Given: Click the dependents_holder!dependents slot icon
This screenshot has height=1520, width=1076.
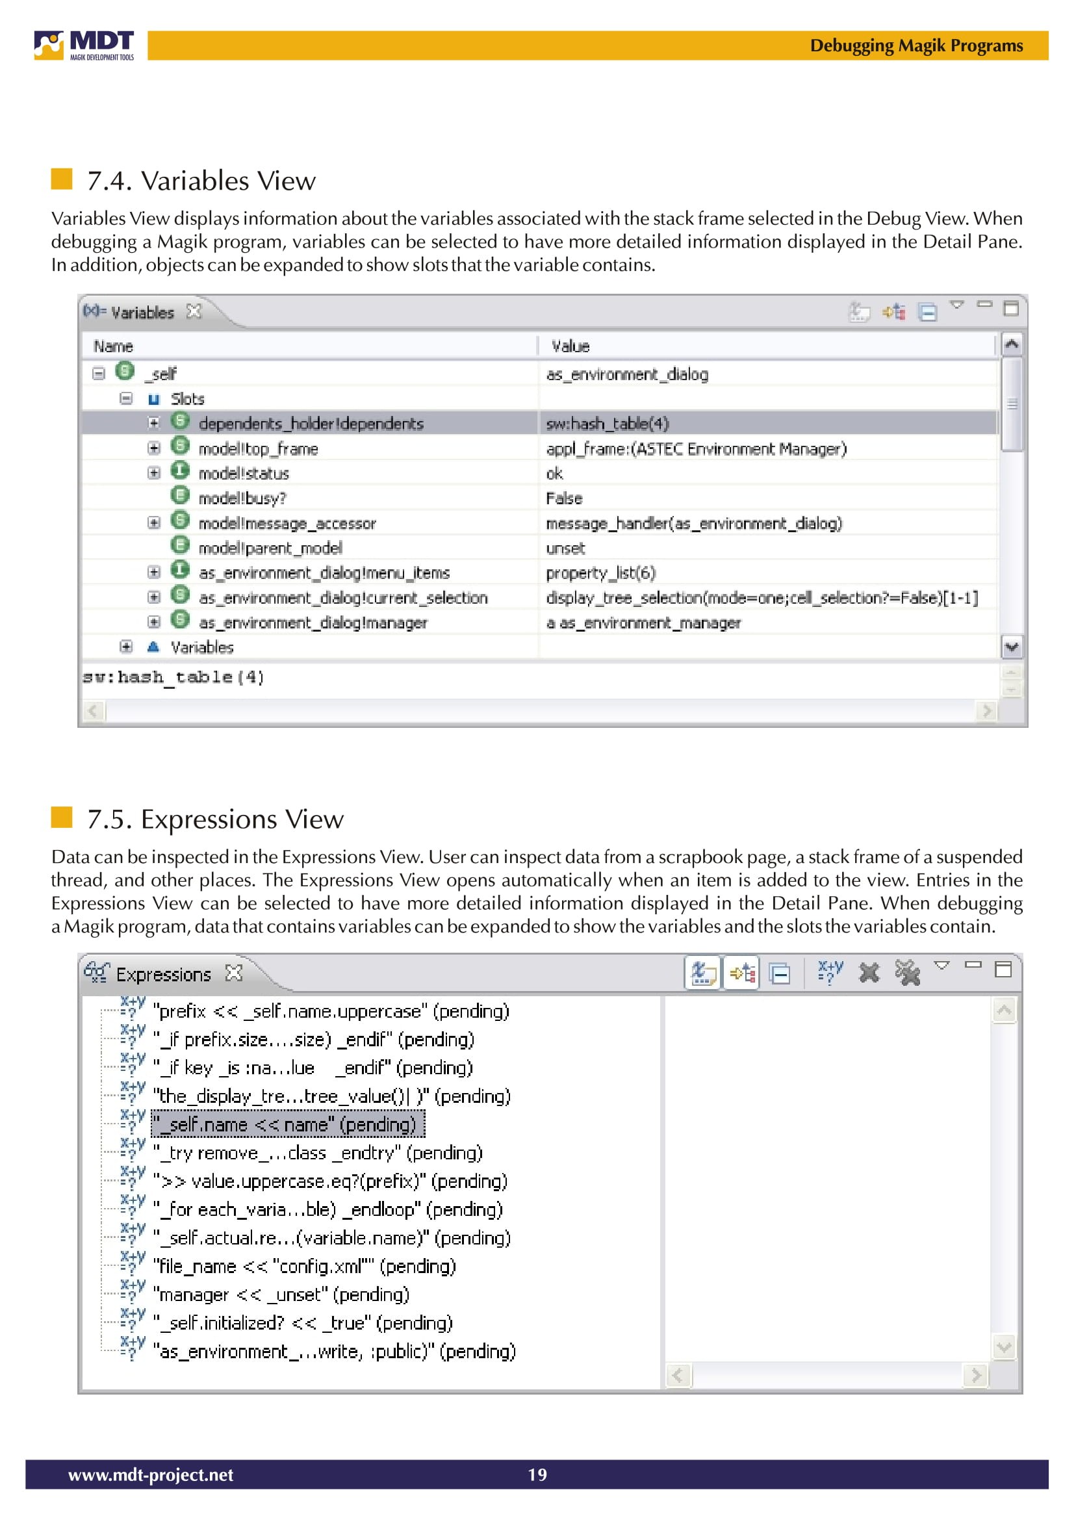Looking at the screenshot, I should click(180, 420).
